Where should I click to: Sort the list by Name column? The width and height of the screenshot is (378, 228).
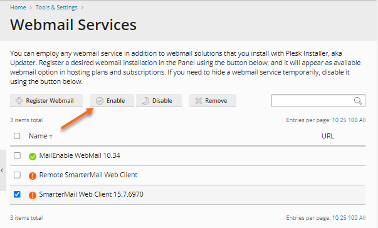pos(38,136)
